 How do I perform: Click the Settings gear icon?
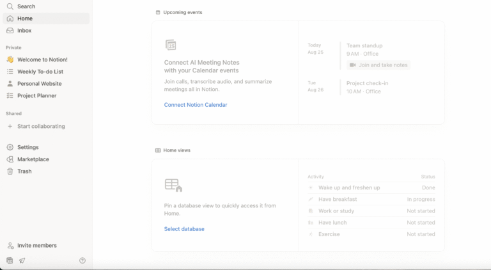coord(10,147)
